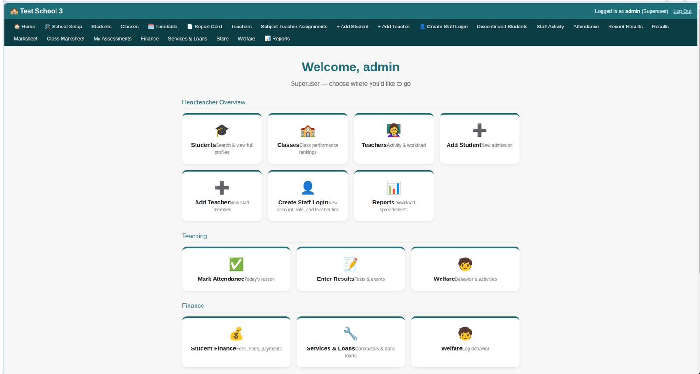Image resolution: width=700 pixels, height=374 pixels.
Task: Click the person silhouette icon on Create Staff Login card
Action: [308, 188]
